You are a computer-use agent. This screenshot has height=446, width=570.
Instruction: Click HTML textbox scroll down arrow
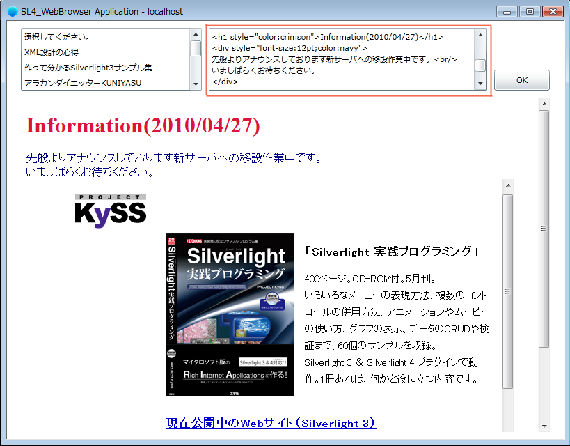(x=480, y=84)
